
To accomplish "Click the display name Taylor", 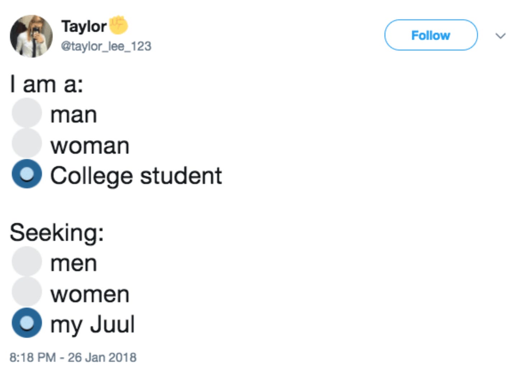I will [x=84, y=26].
